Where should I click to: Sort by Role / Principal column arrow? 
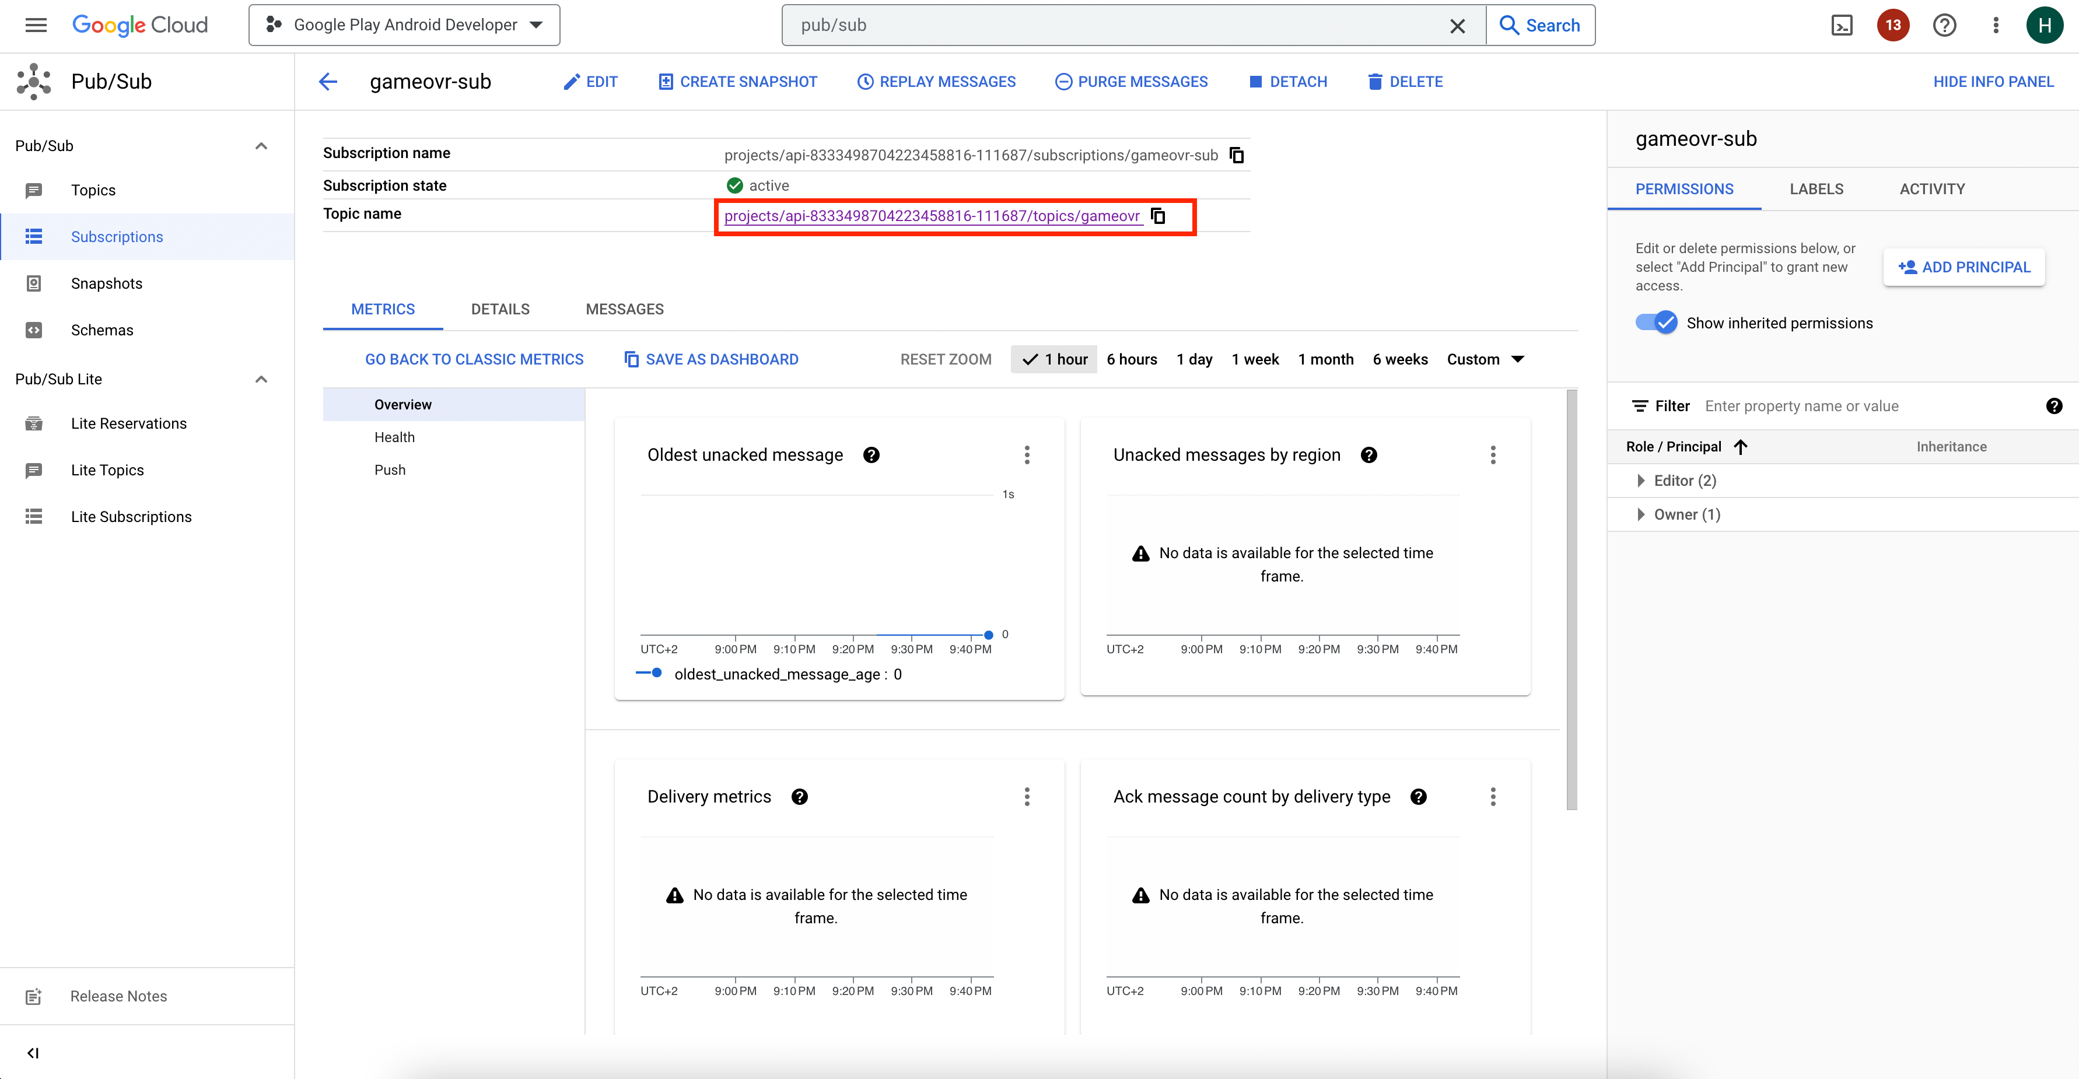[1741, 447]
